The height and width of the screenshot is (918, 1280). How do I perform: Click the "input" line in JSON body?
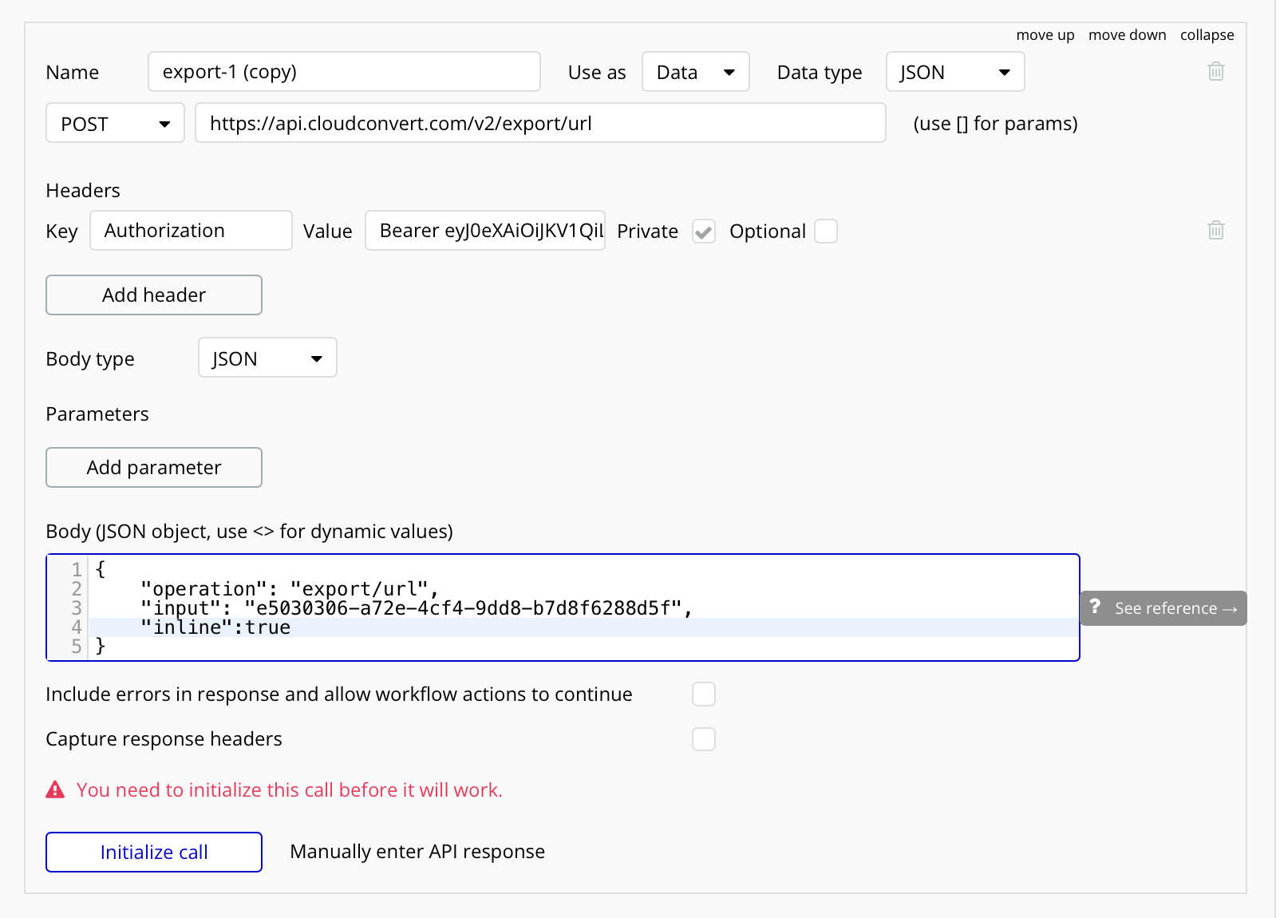tap(417, 608)
